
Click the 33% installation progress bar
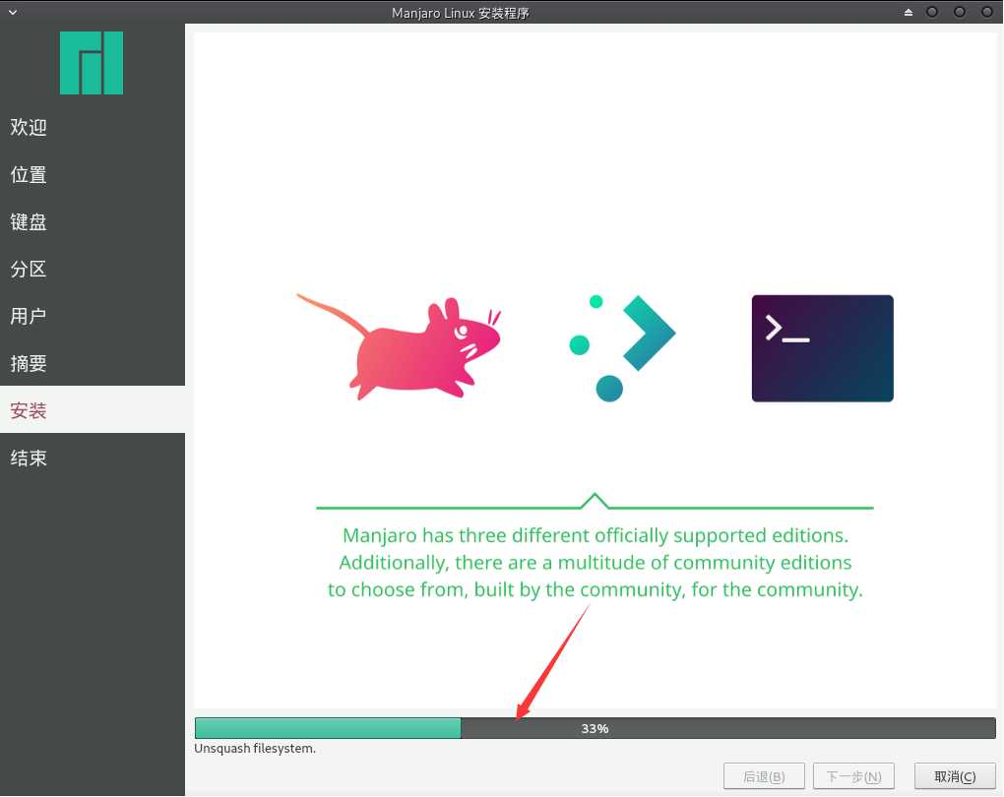595,728
